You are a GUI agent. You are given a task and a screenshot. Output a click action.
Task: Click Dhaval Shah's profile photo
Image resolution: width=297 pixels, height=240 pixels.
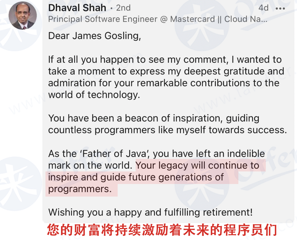[22, 16]
